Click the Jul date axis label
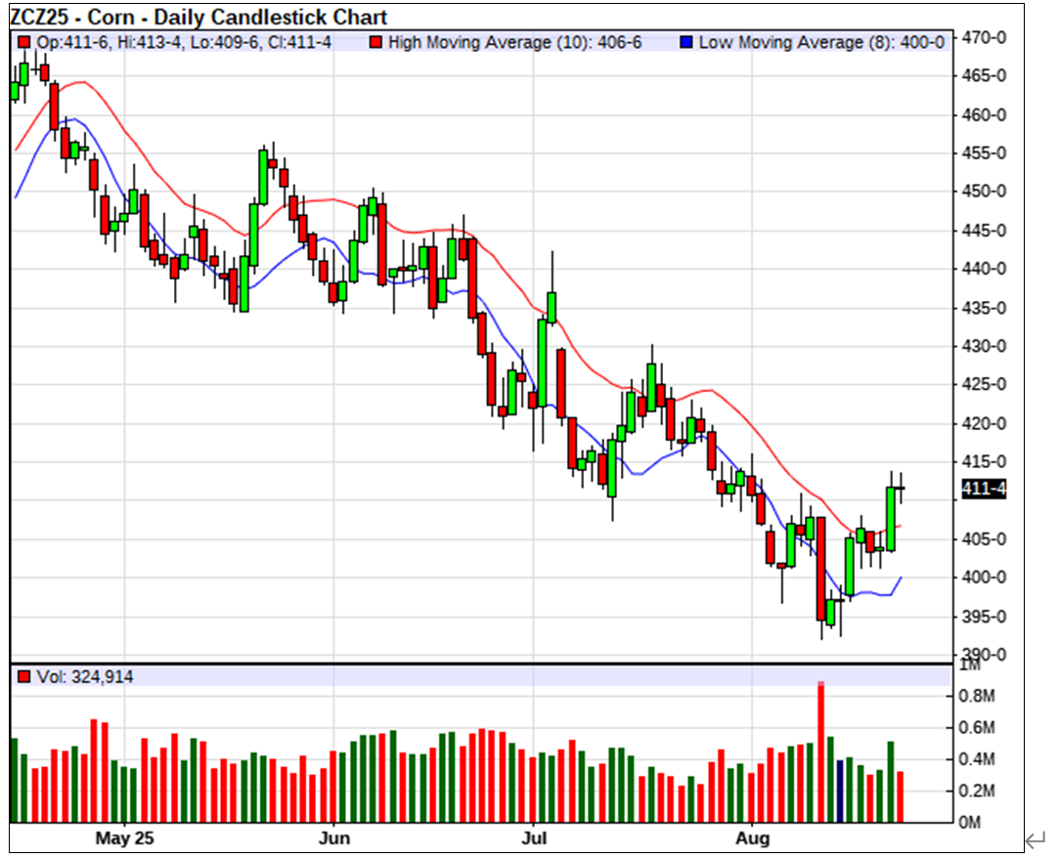1059x858 pixels. [x=534, y=838]
